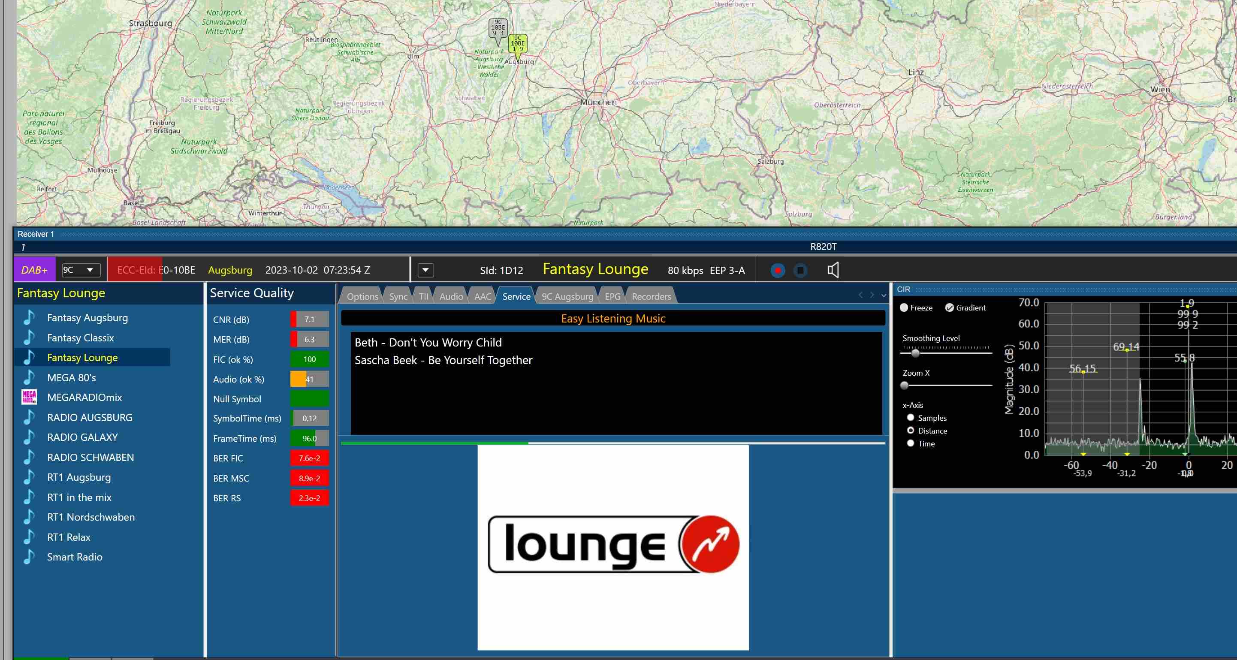Viewport: 1237px width, 660px height.
Task: Select RADIO SCHWABEN station
Action: click(90, 458)
